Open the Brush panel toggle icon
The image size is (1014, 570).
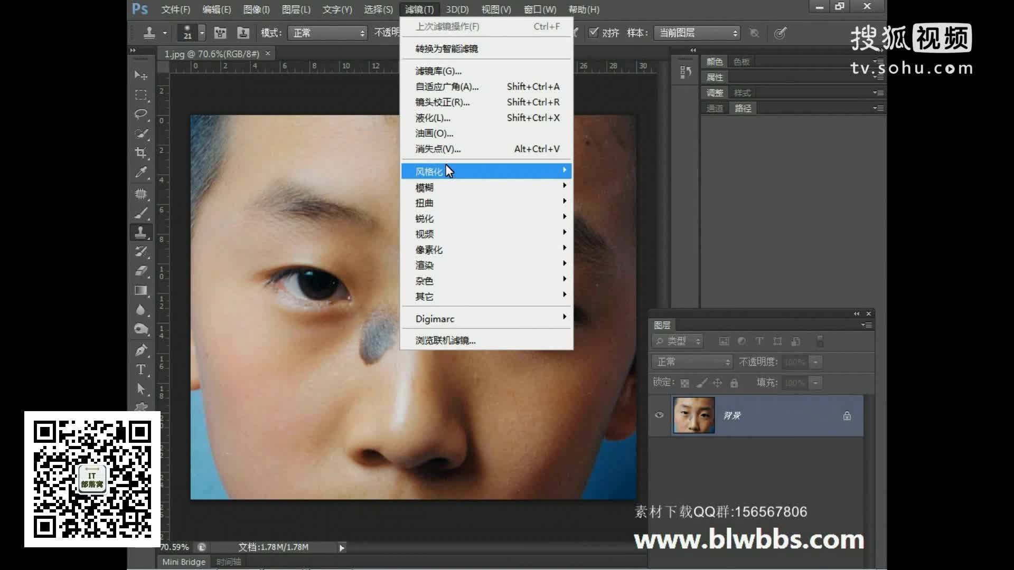(220, 33)
